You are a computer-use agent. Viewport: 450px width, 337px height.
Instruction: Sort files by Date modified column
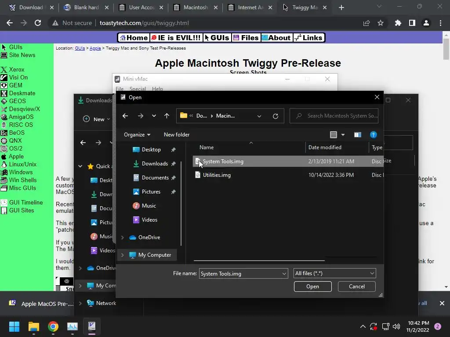click(x=325, y=147)
